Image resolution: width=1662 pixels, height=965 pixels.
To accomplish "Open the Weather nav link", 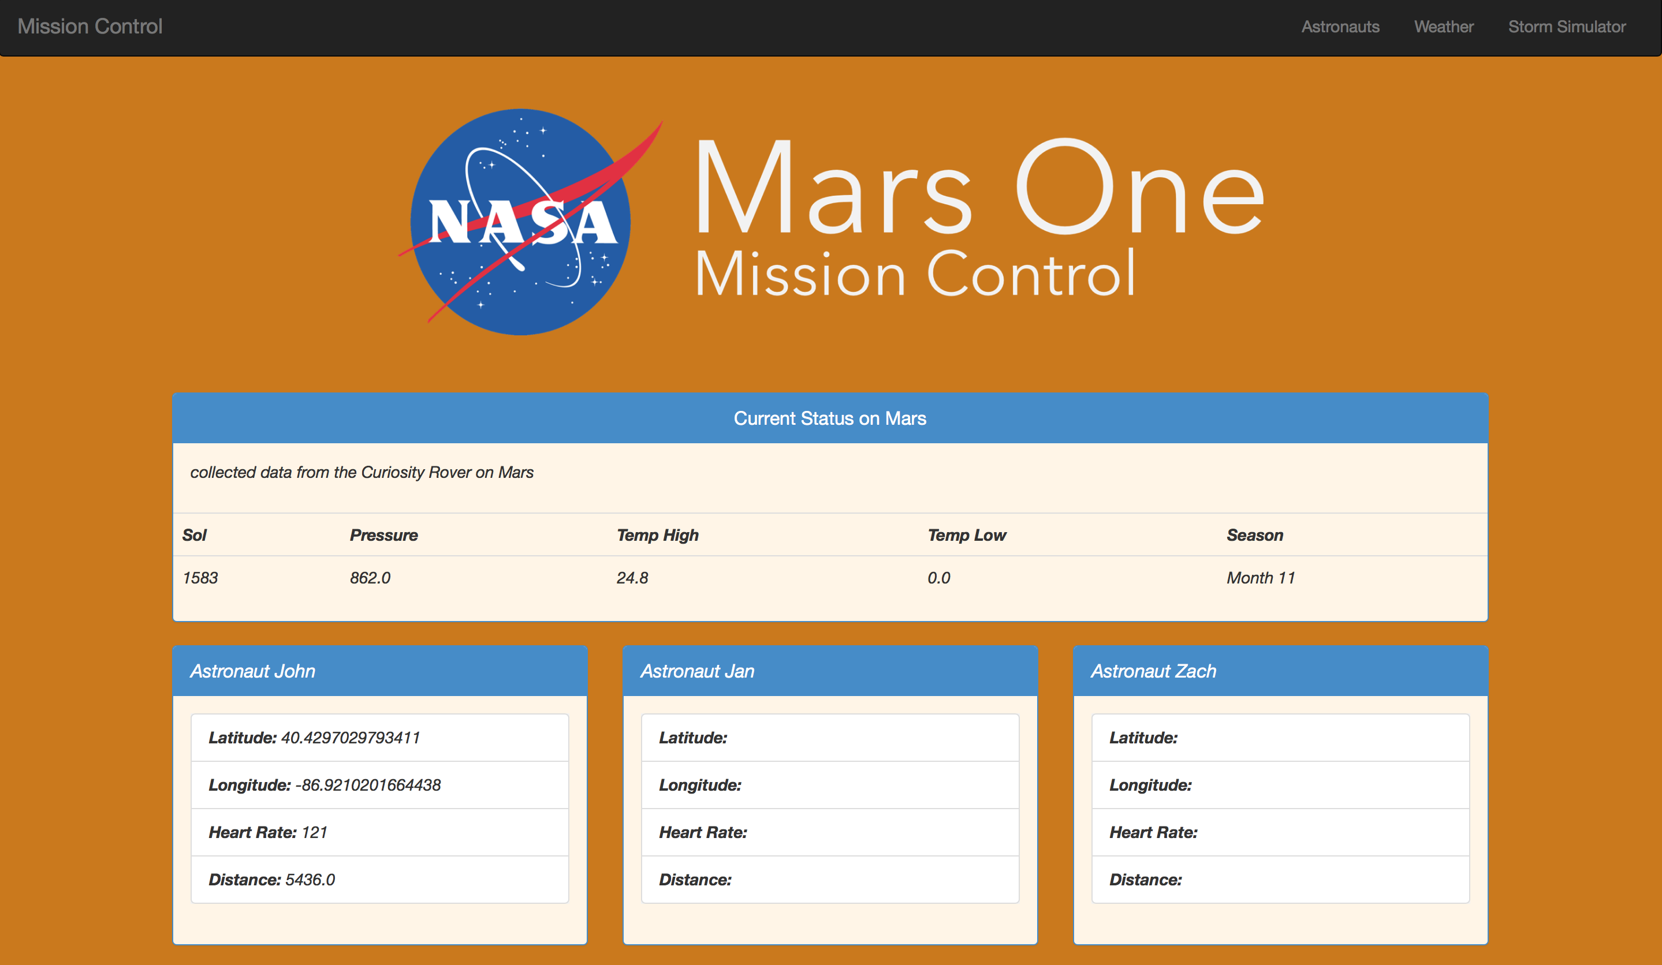I will point(1443,27).
